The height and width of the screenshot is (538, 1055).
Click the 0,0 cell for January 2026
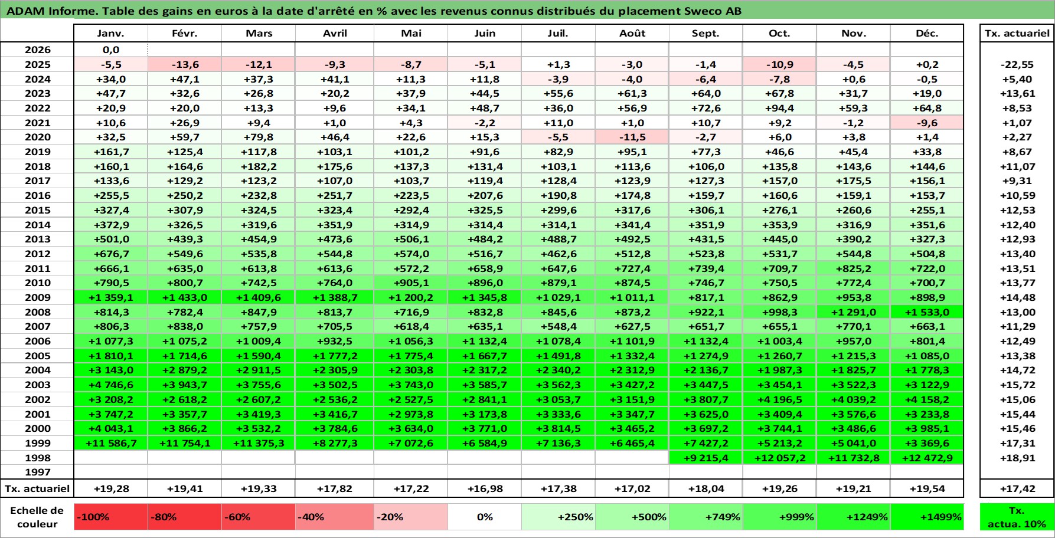[111, 50]
